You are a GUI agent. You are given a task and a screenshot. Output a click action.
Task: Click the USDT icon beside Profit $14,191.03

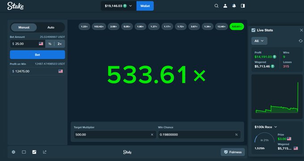274,56
